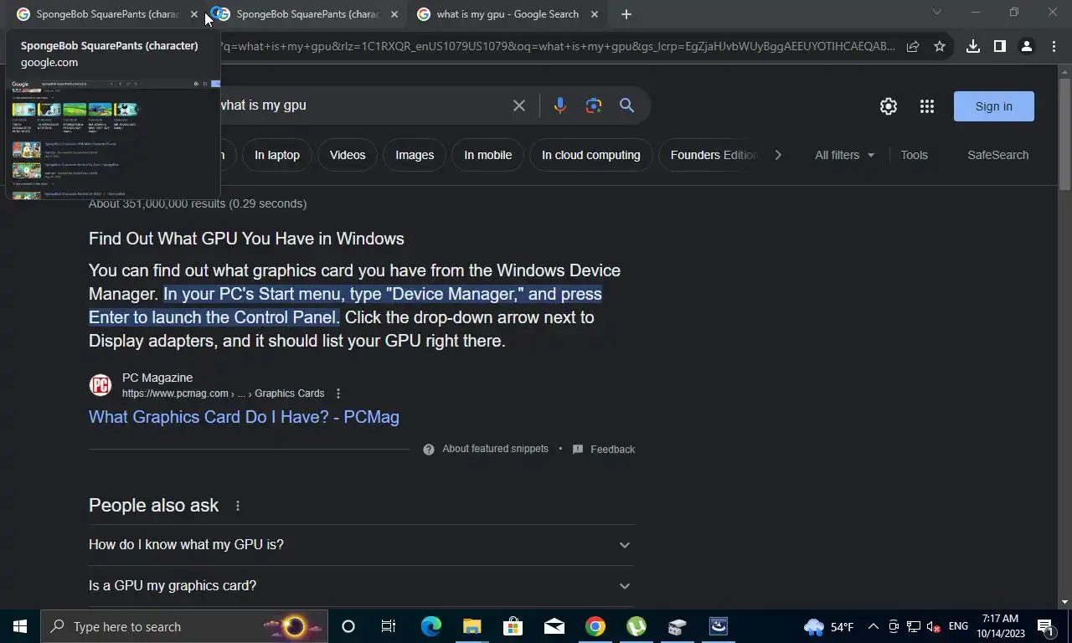
Task: Open a new Chrome tab
Action: pos(626,14)
